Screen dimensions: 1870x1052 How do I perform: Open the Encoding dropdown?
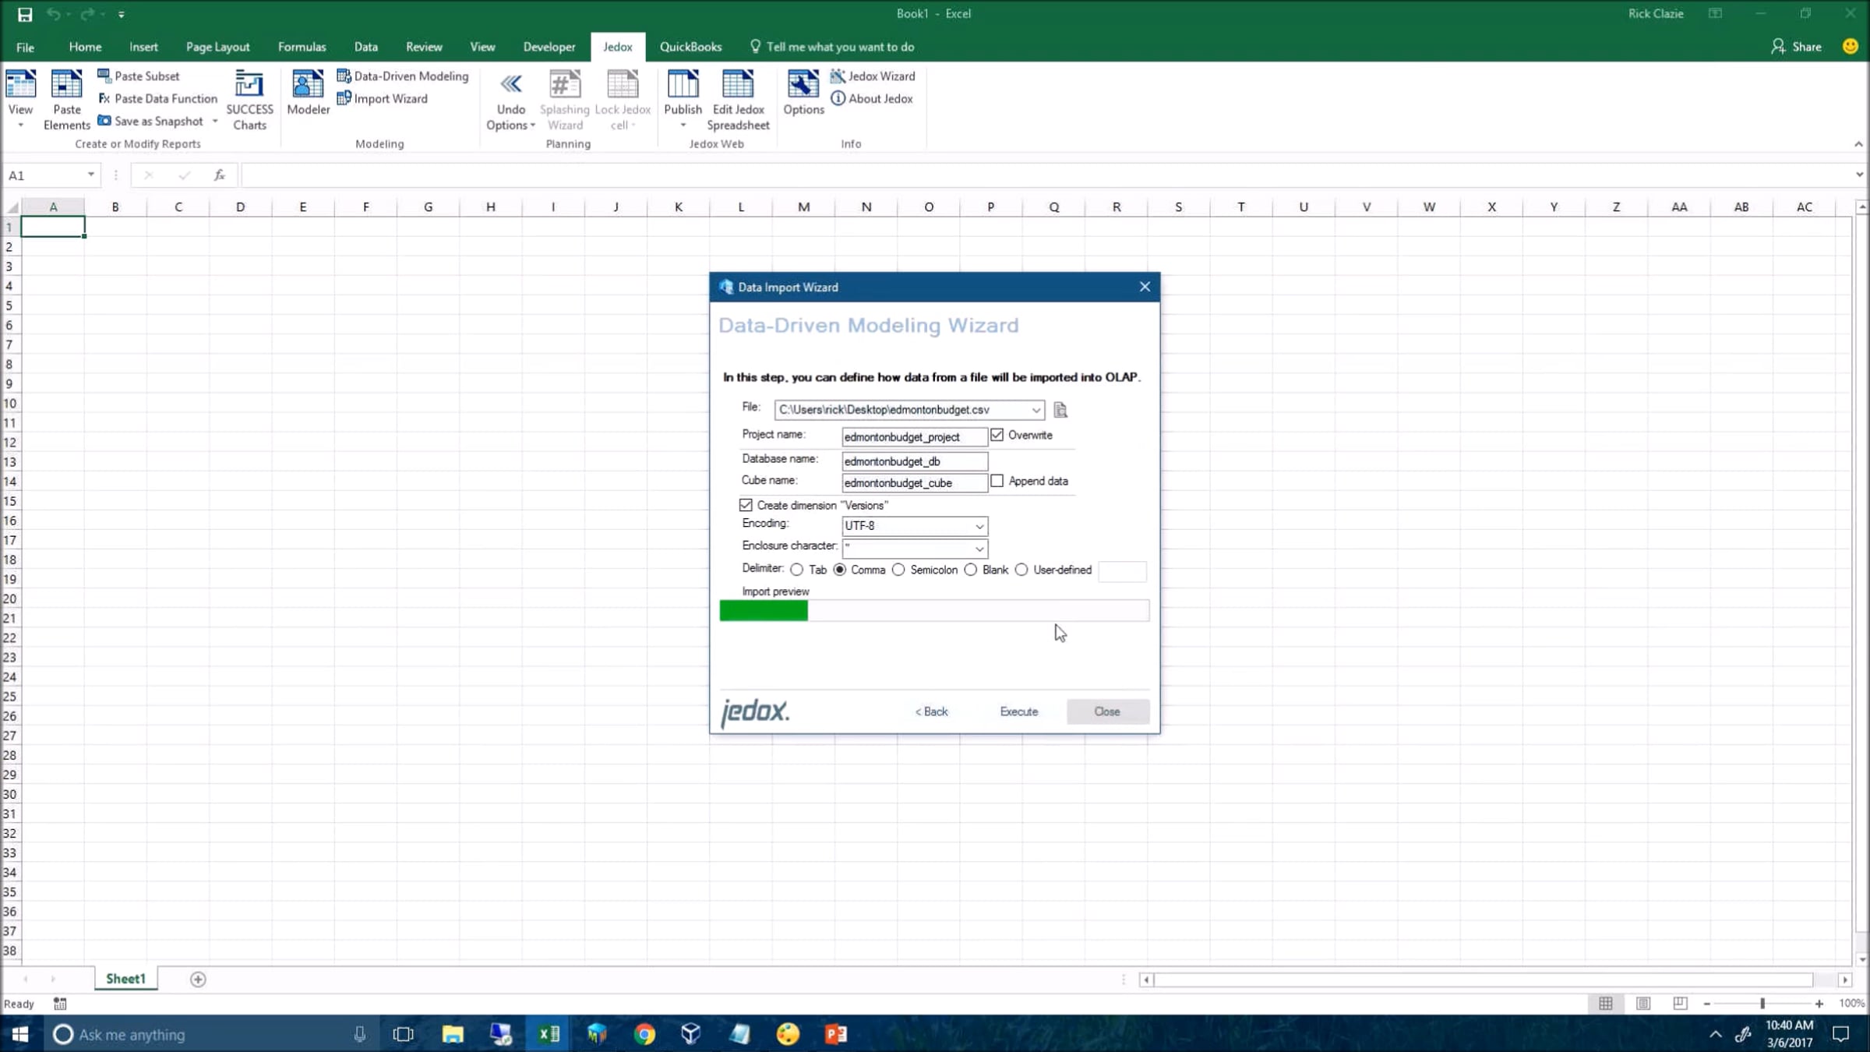pos(979,526)
